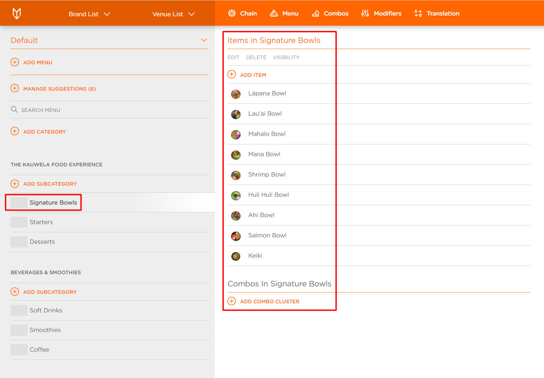Click the plus icon beside Add Item

click(x=232, y=74)
